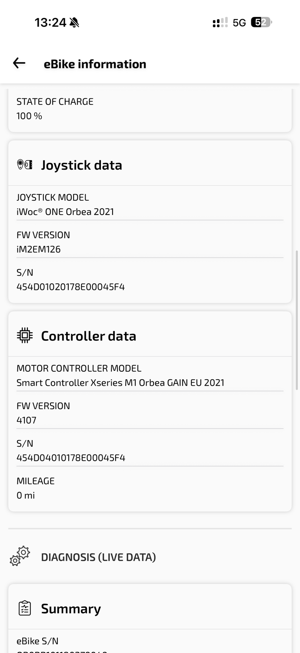Viewport: 300px width, 653px height.
Task: Select the eBike information page title
Action: tap(95, 64)
